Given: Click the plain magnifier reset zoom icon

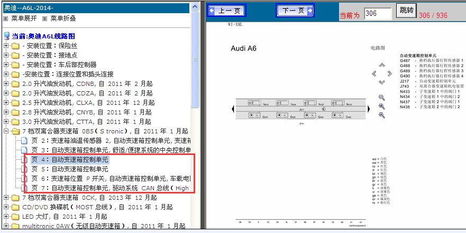Looking at the screenshot, I should [382, 98].
